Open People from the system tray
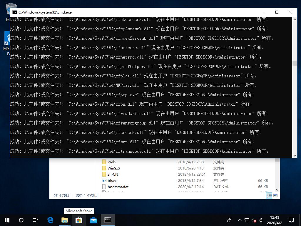Viewport: 301px width, 226px height. point(229,220)
